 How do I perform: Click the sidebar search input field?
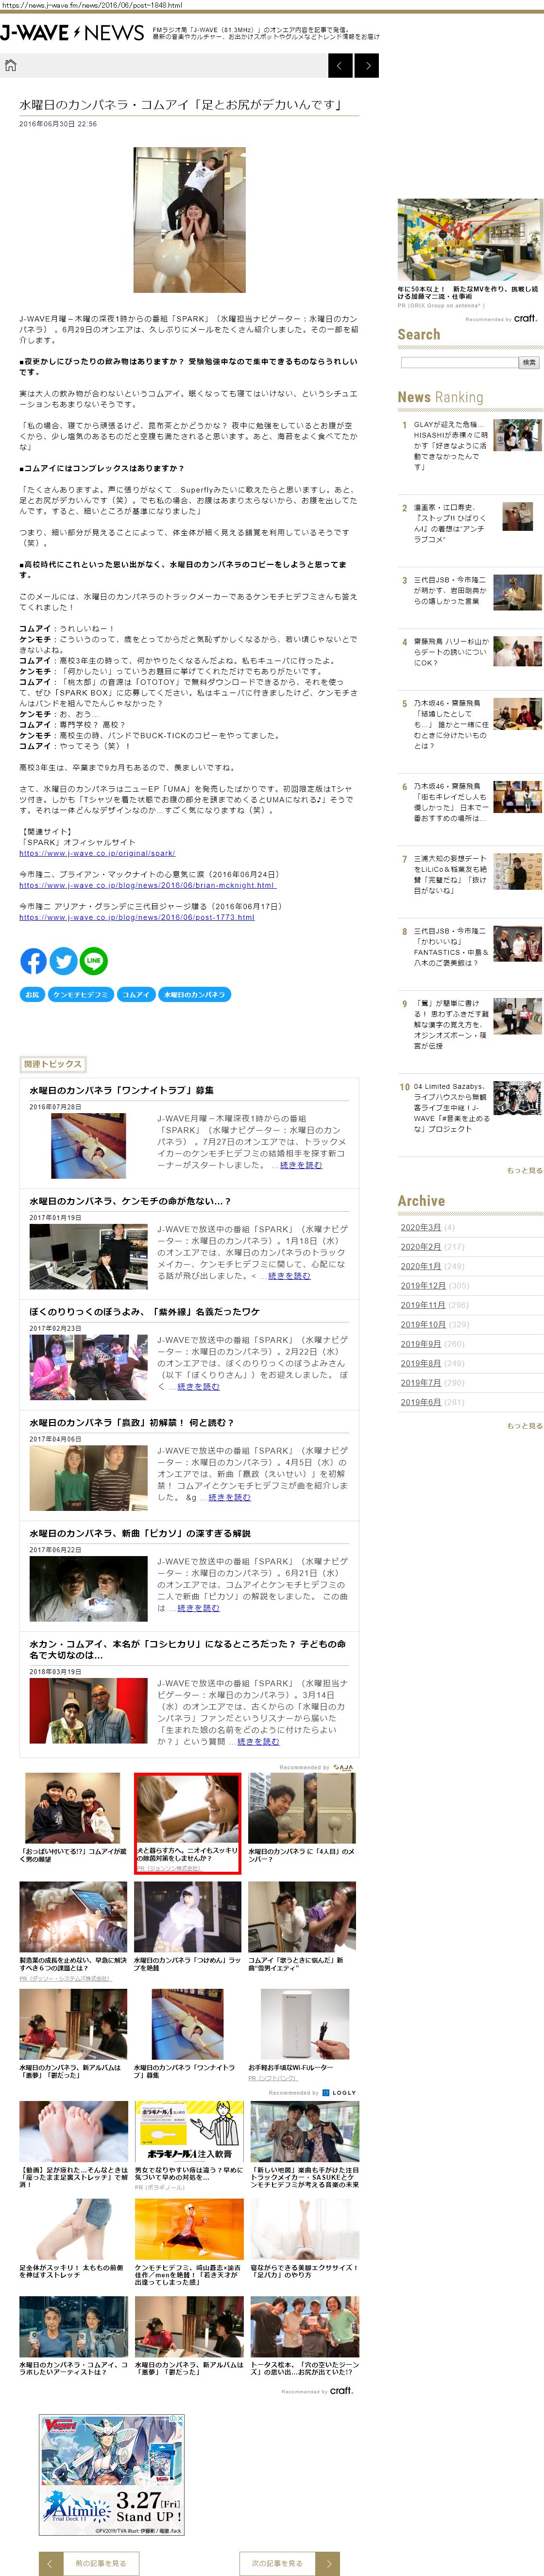(x=459, y=363)
